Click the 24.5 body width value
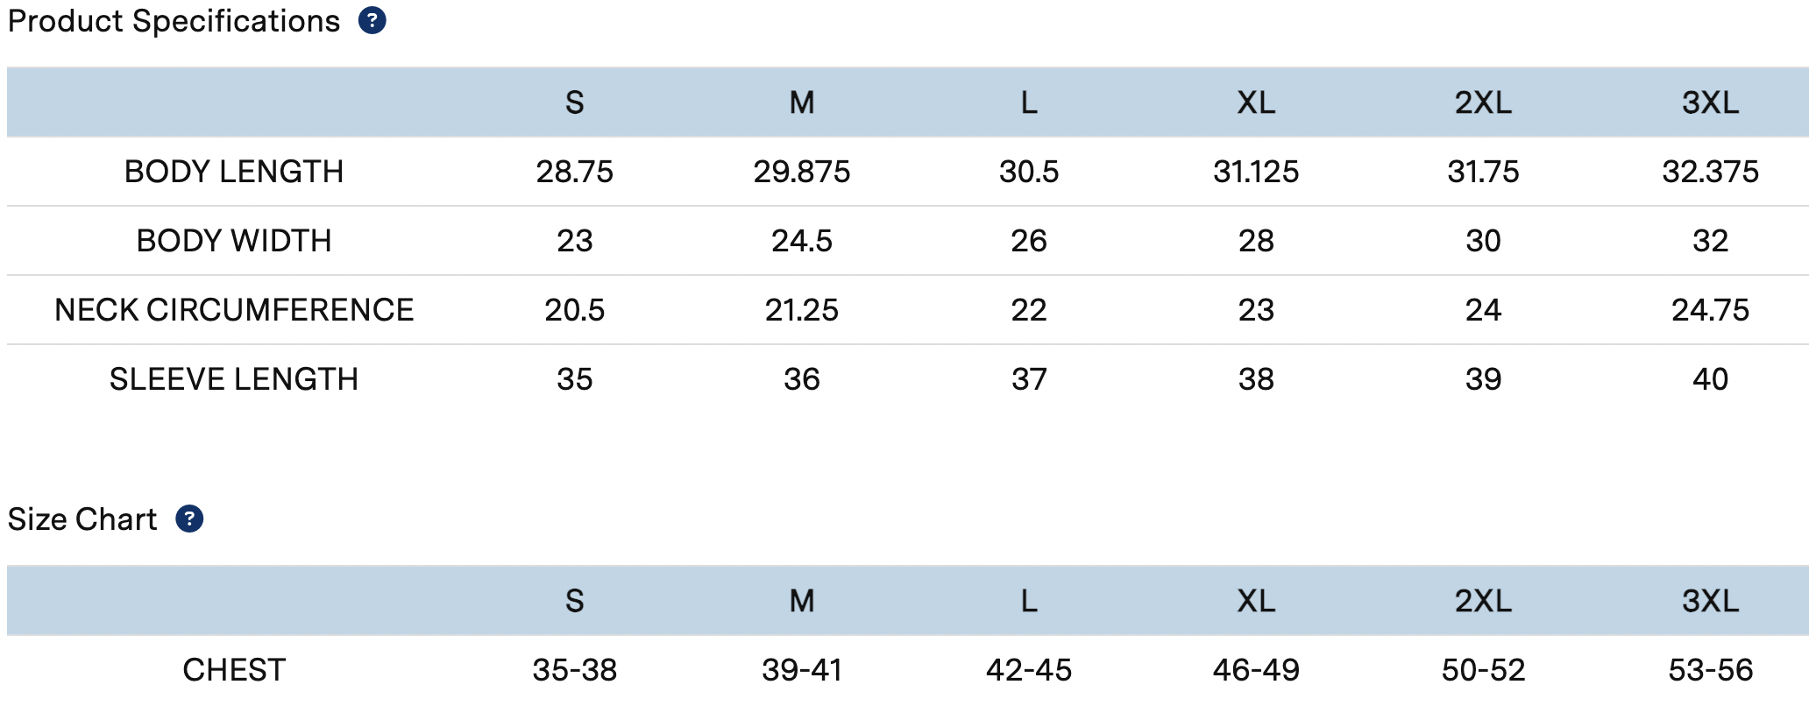 802,241
